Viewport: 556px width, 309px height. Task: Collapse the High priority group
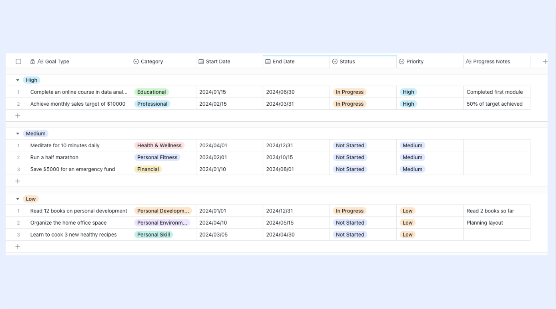18,80
